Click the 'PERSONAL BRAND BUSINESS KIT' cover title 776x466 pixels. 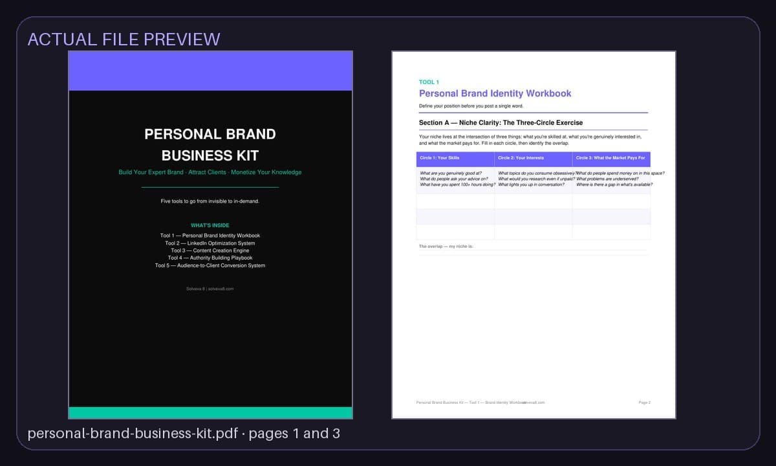(x=210, y=144)
